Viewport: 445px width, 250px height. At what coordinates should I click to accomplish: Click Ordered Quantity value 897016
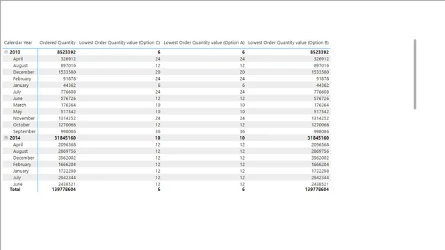68,65
